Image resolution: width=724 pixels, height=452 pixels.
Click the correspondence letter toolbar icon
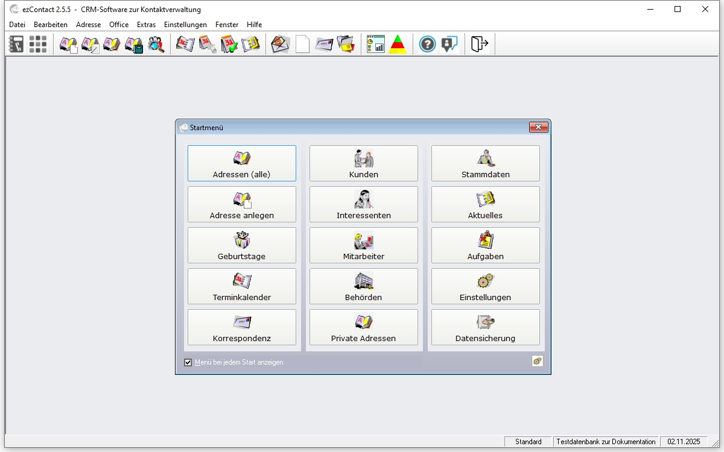324,44
